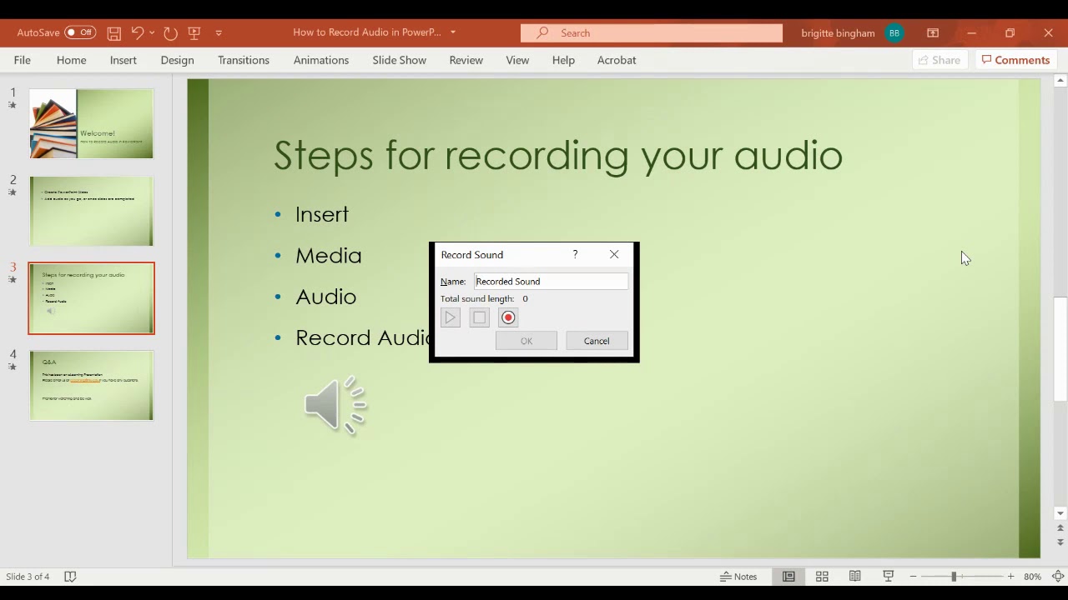The width and height of the screenshot is (1068, 600).
Task: Switch to the Transitions tab
Action: tap(244, 60)
